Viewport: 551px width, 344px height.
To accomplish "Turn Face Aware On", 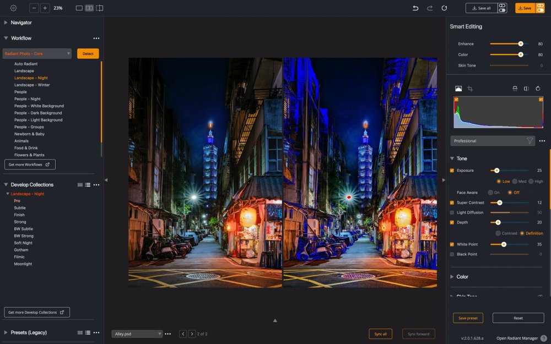I will tap(490, 192).
